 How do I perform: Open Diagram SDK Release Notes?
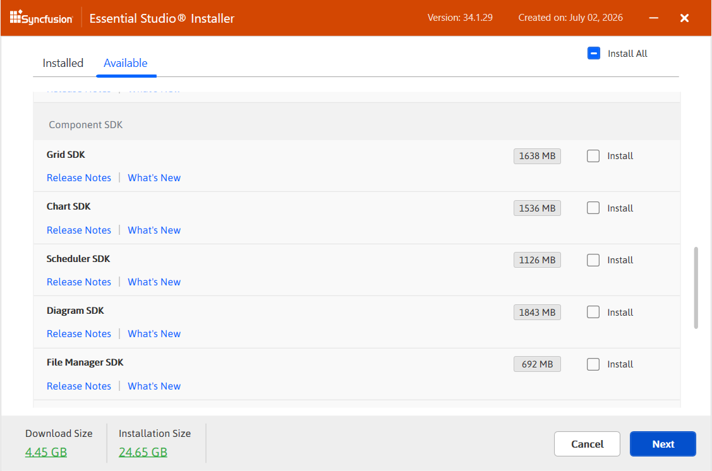click(x=79, y=334)
